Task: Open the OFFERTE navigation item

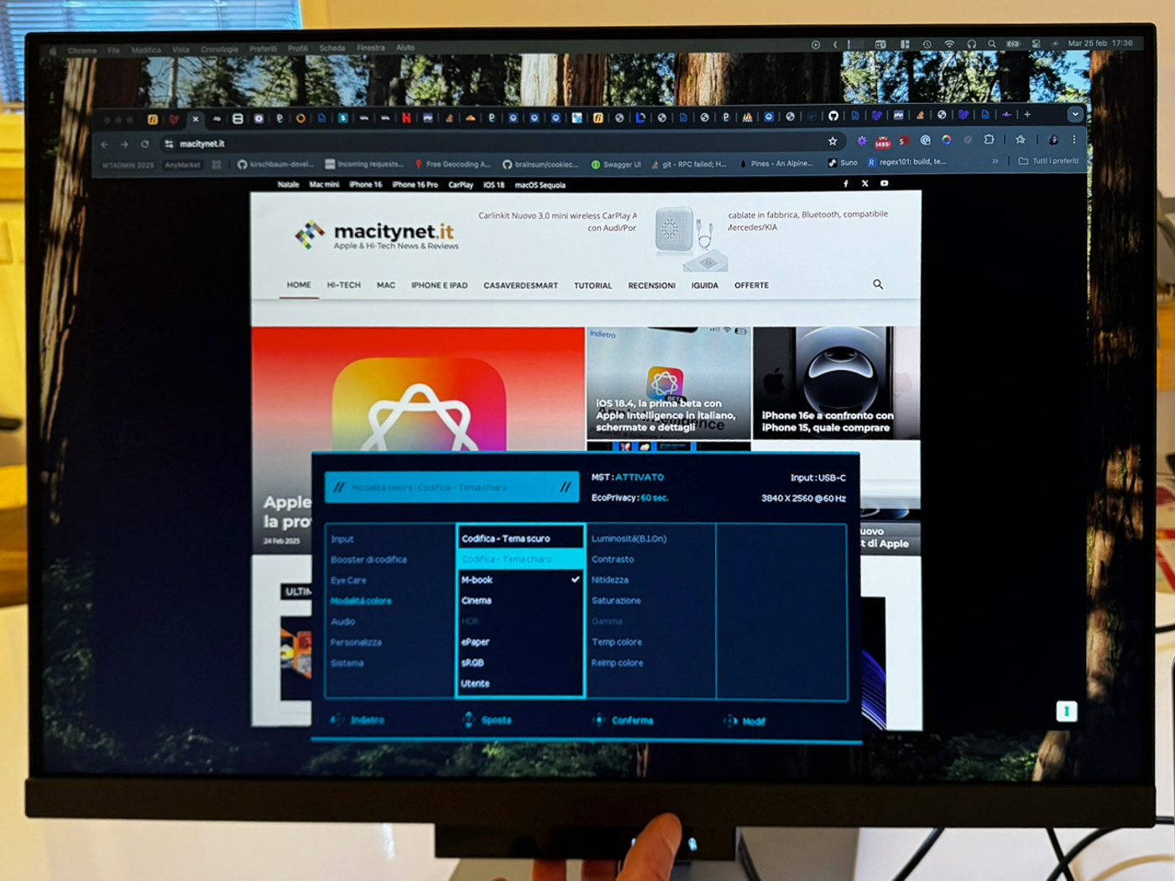Action: [751, 285]
